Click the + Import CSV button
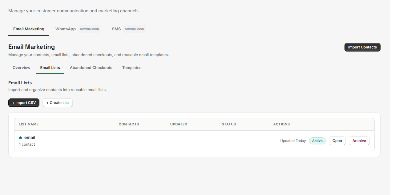This screenshot has width=395, height=195. point(24,103)
